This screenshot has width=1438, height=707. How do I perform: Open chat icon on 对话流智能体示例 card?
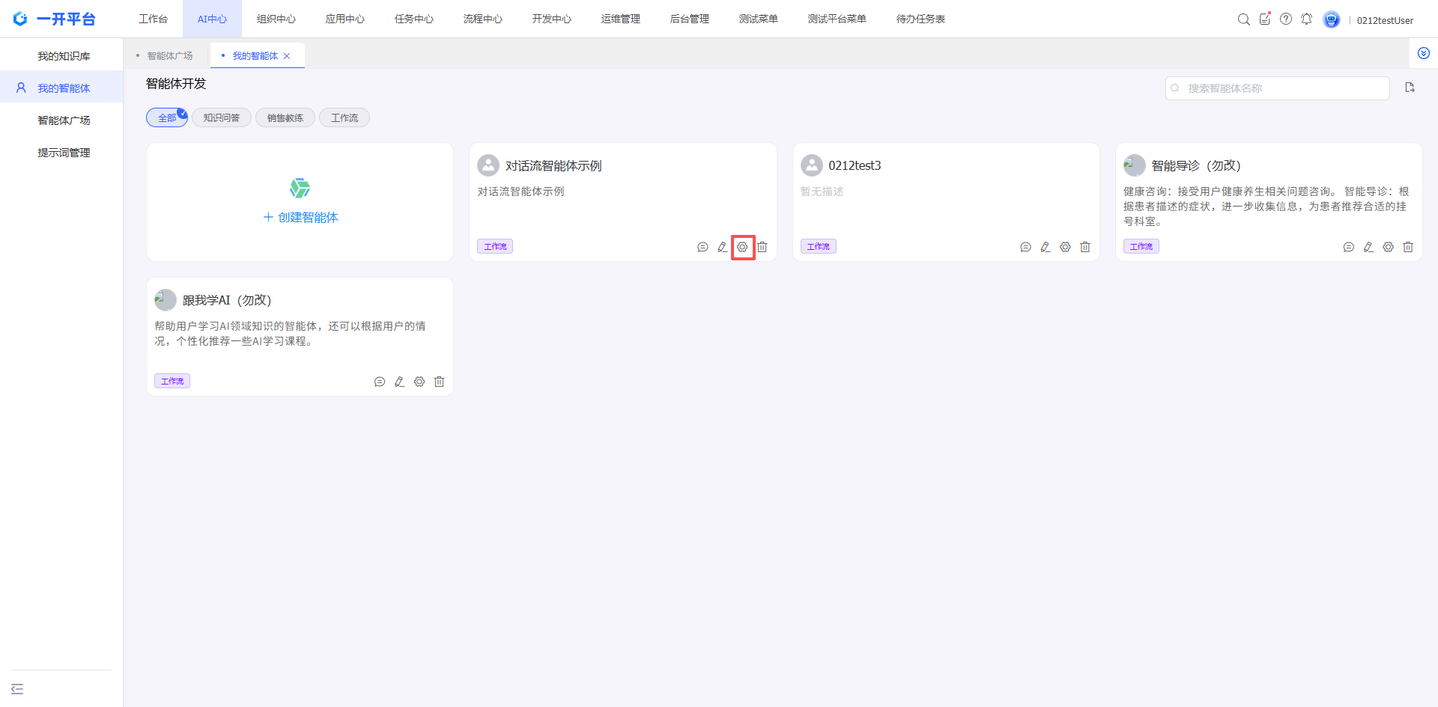pos(703,247)
